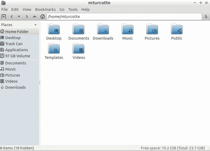
Task: Open the Downloads bookmark in the sidebar
Action: 20,87
